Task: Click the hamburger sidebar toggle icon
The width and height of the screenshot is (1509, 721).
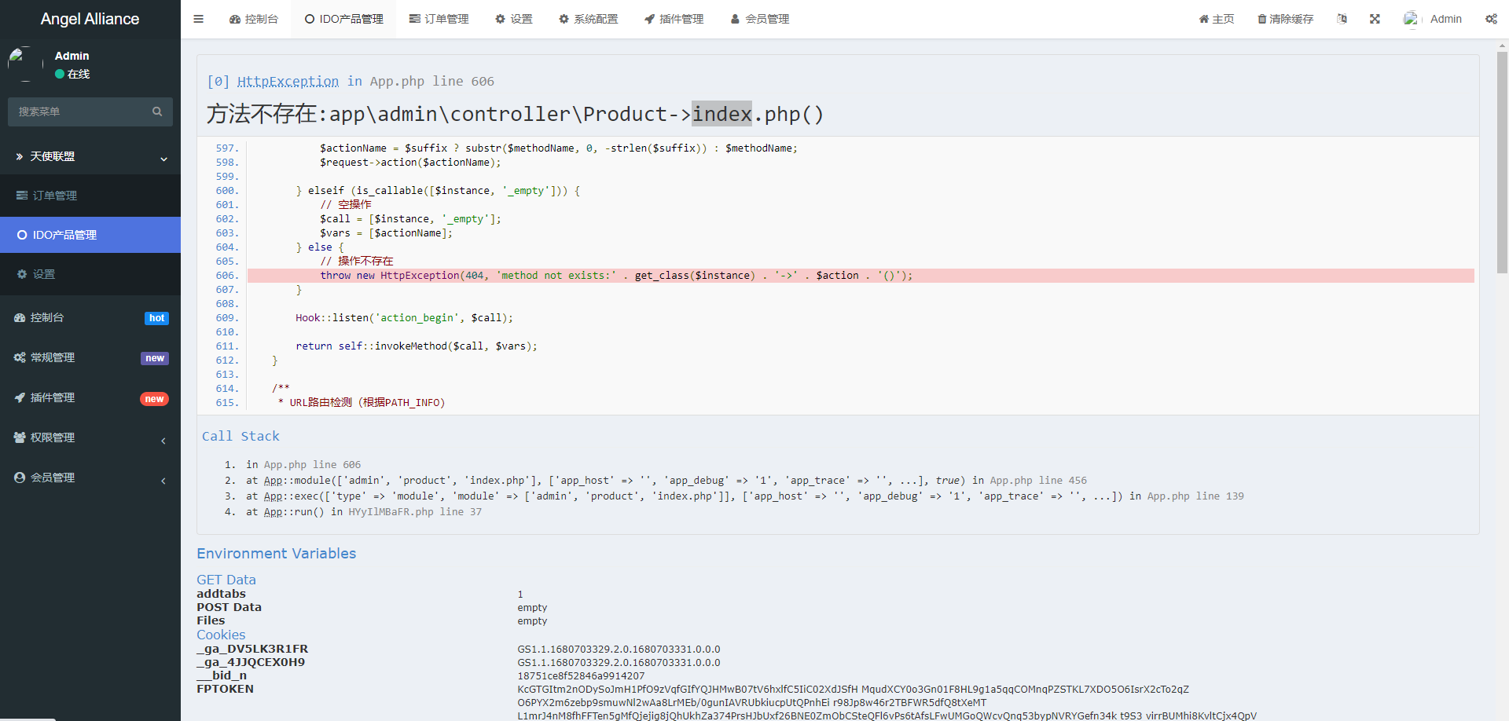Action: 198,19
